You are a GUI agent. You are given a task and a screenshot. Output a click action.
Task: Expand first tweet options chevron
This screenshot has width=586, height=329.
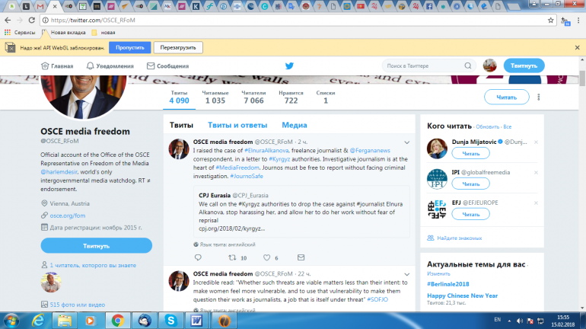407,142
